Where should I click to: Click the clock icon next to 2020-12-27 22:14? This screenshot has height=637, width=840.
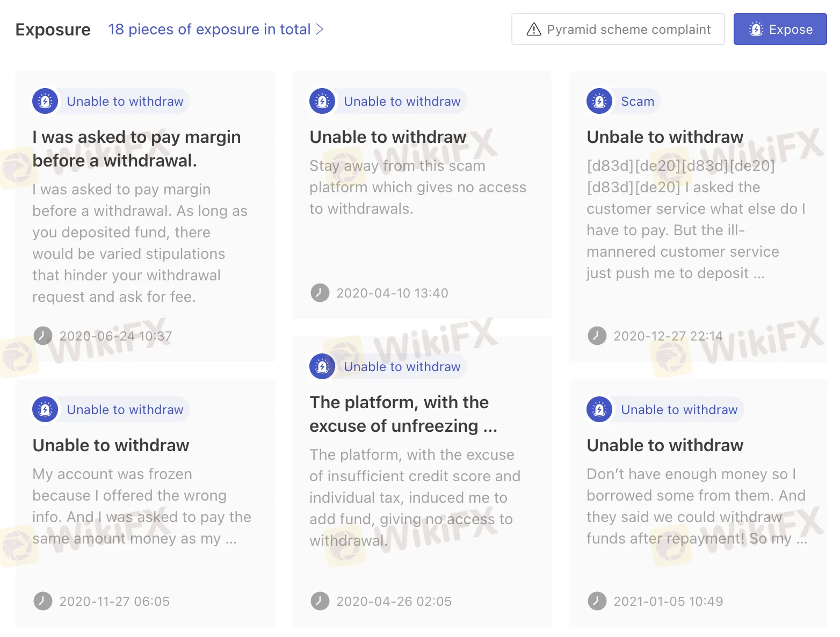click(x=597, y=336)
